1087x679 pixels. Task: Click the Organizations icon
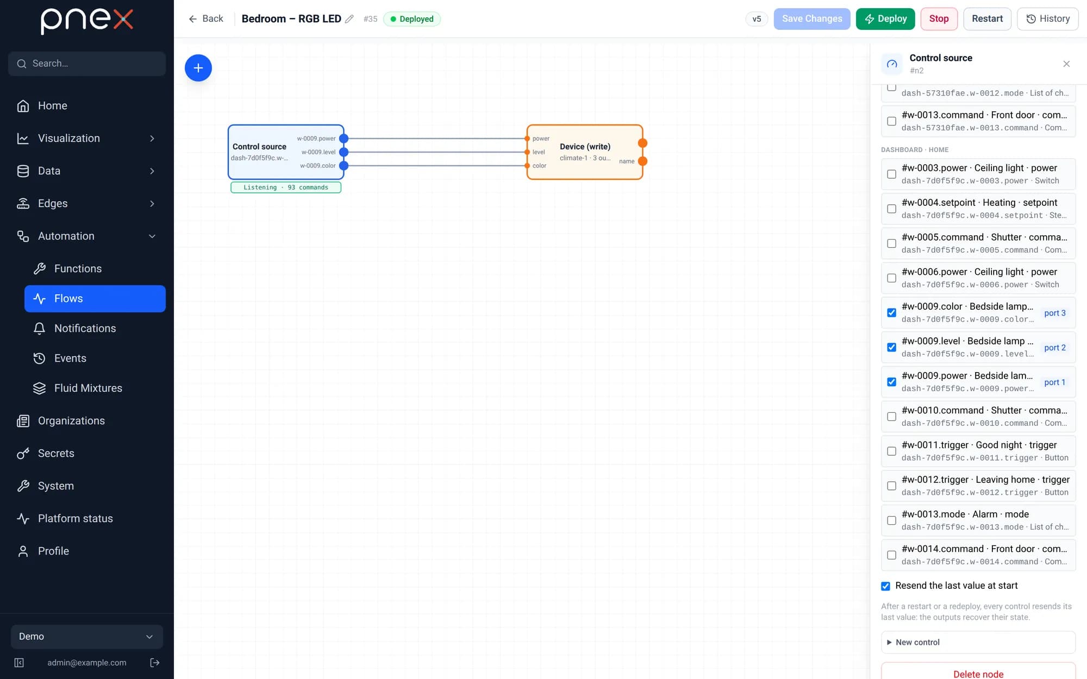click(x=23, y=420)
